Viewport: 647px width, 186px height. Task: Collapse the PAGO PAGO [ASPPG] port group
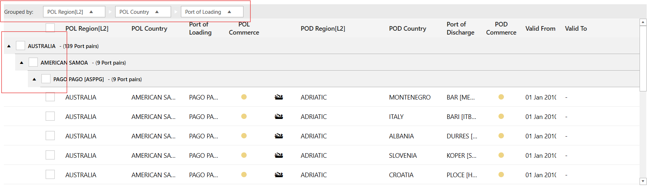(x=34, y=79)
